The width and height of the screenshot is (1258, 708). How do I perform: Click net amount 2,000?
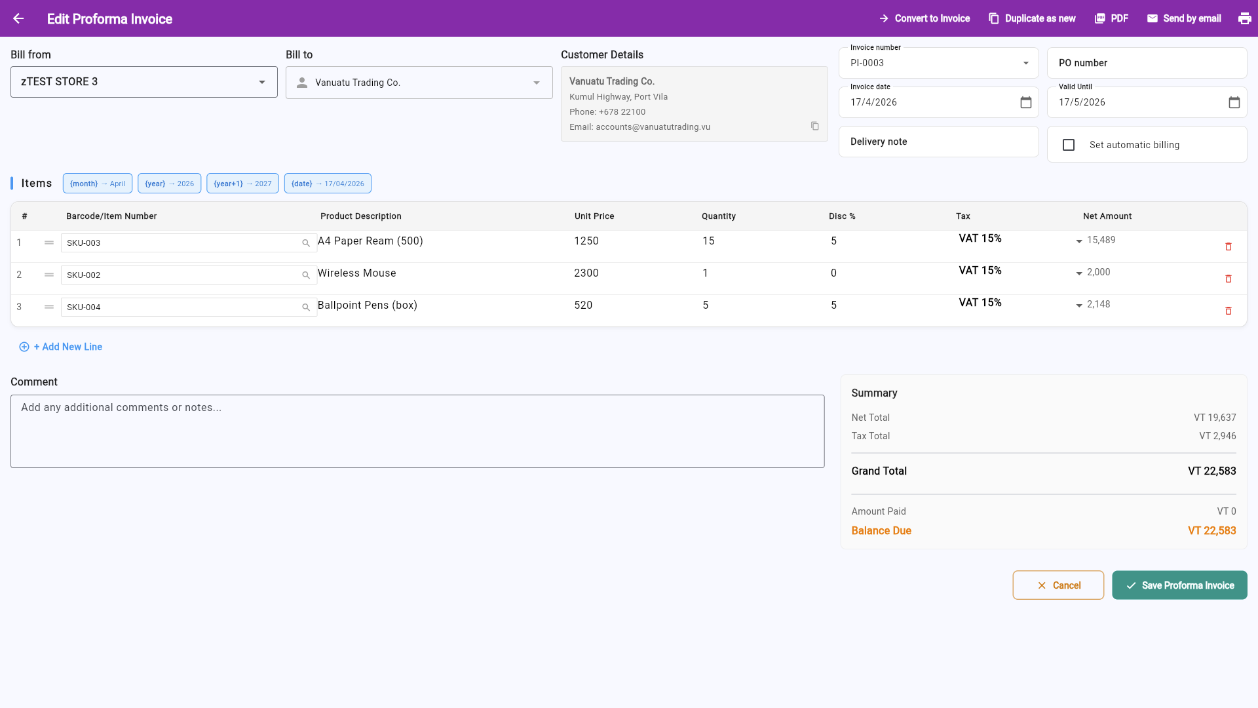pos(1099,272)
